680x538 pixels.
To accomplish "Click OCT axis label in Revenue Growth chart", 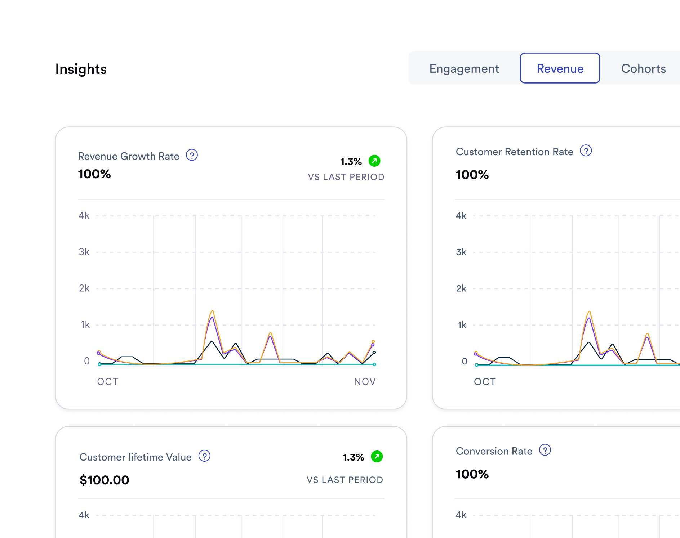I will (x=108, y=382).
